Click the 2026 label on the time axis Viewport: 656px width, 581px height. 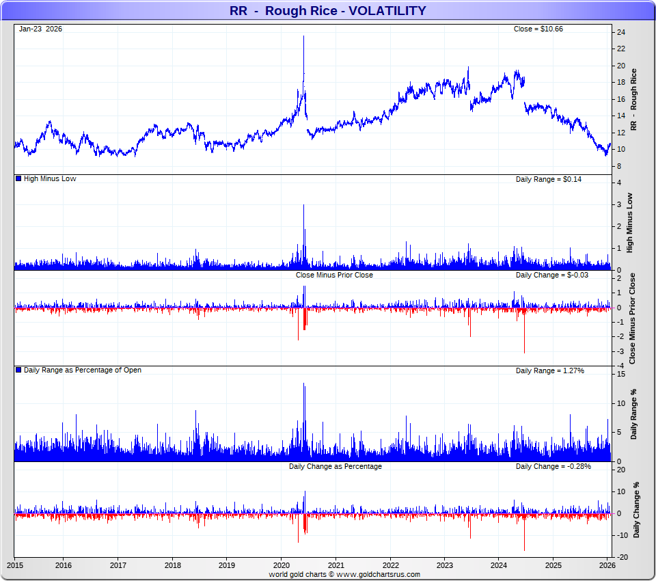(x=607, y=565)
